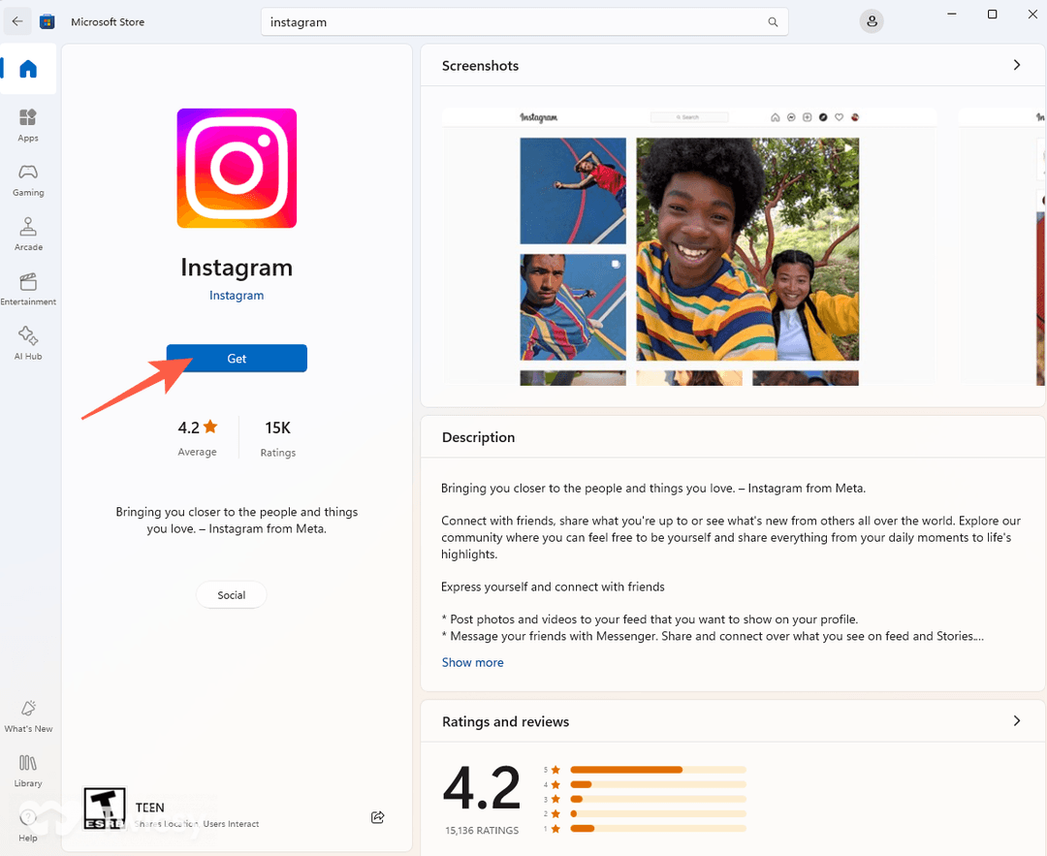Go back using the back arrow
Image resolution: width=1047 pixels, height=856 pixels.
point(17,21)
